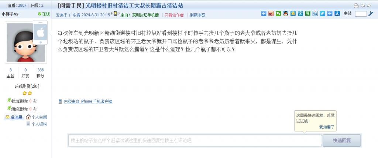
Task: Open the user's 个人空间 link
Action: pyautogui.click(x=37, y=117)
